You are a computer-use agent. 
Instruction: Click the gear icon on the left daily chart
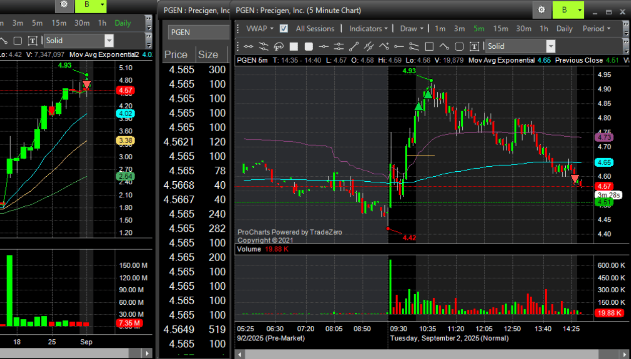tap(64, 5)
